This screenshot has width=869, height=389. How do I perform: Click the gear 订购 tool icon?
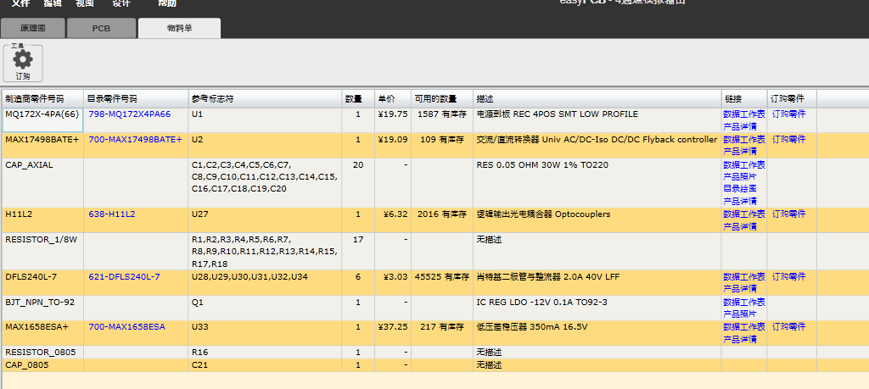pyautogui.click(x=23, y=64)
